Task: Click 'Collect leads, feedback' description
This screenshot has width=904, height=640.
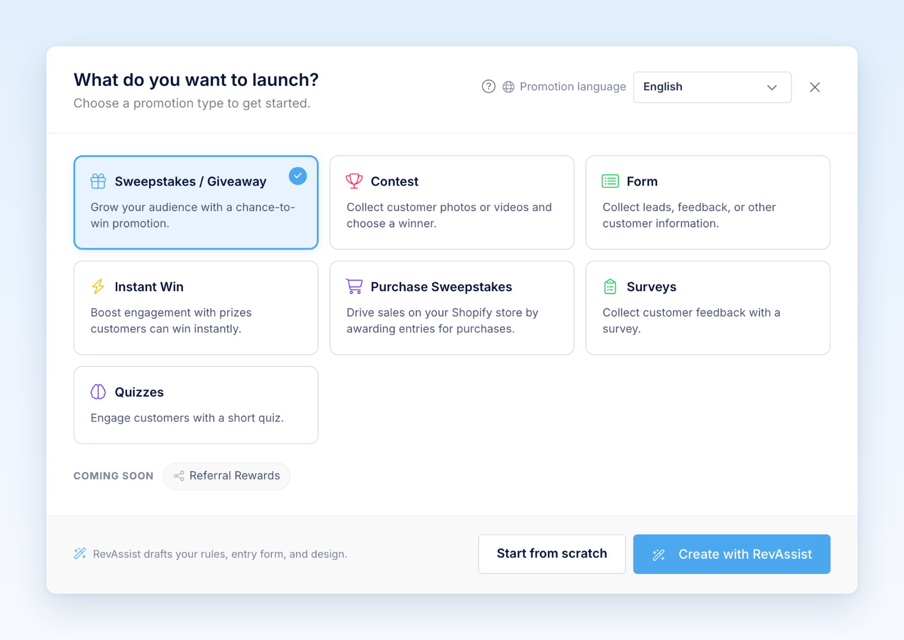Action: pos(689,215)
